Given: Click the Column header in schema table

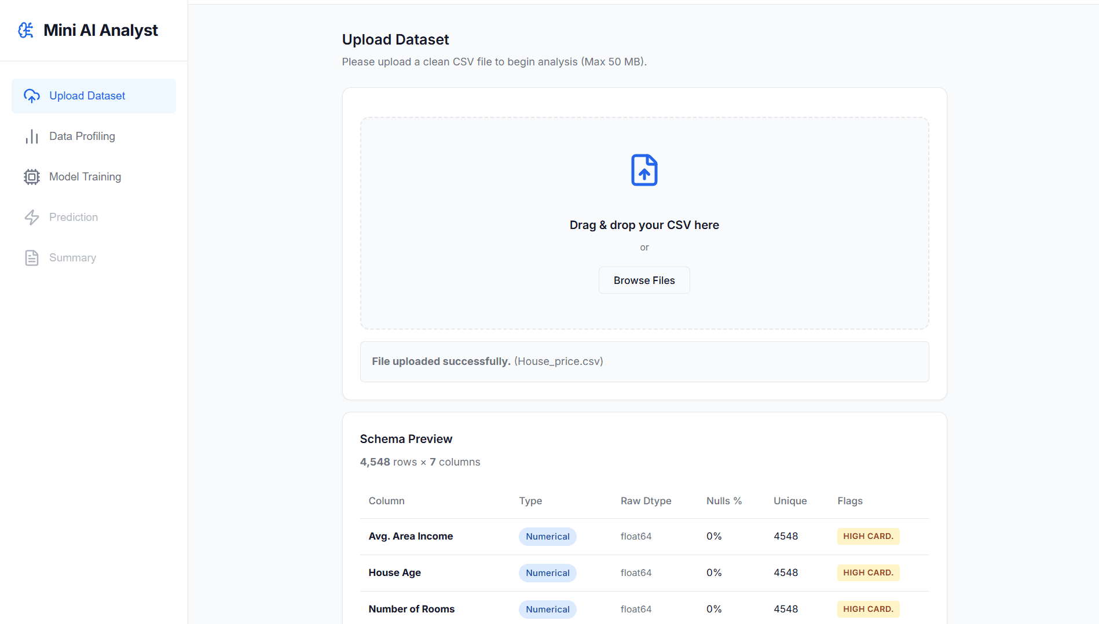Looking at the screenshot, I should [387, 501].
